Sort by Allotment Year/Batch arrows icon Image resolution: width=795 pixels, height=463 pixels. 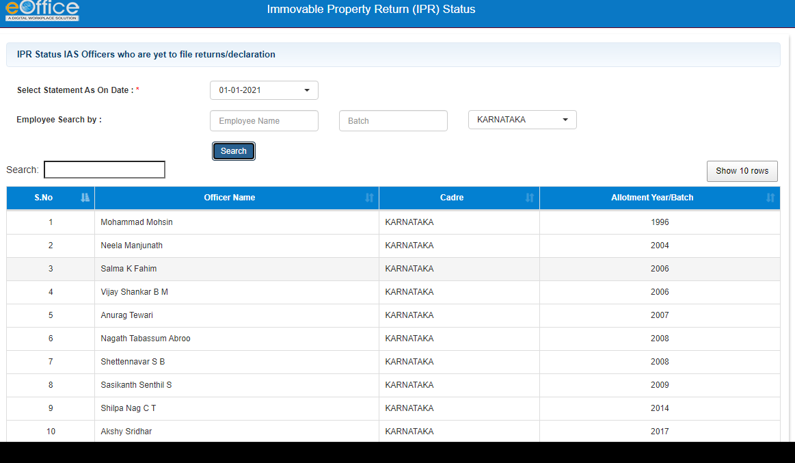click(770, 198)
